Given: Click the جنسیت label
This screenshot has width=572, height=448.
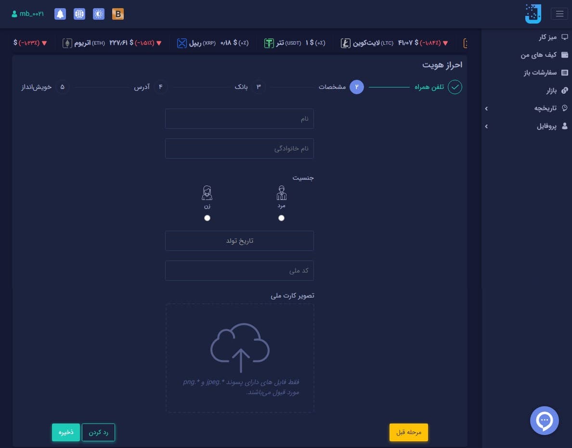Looking at the screenshot, I should tap(303, 178).
